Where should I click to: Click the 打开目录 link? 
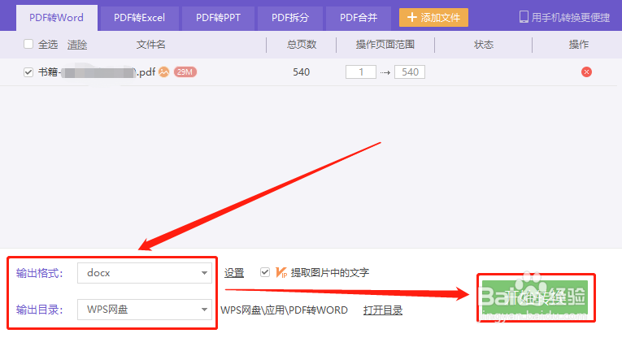tap(383, 310)
